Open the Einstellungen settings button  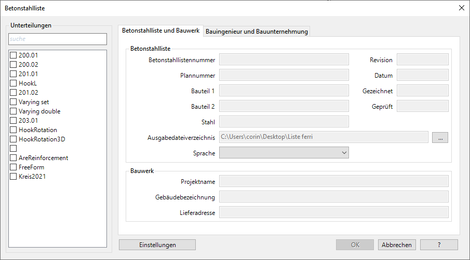(157, 245)
